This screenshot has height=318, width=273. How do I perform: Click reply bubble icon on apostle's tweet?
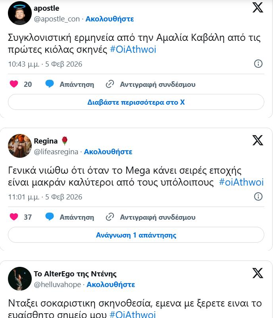[50, 84]
